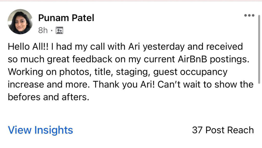This screenshot has width=262, height=148.
Task: Open the three-dot post options menu
Action: (x=249, y=15)
